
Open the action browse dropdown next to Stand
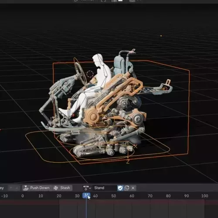point(87,188)
